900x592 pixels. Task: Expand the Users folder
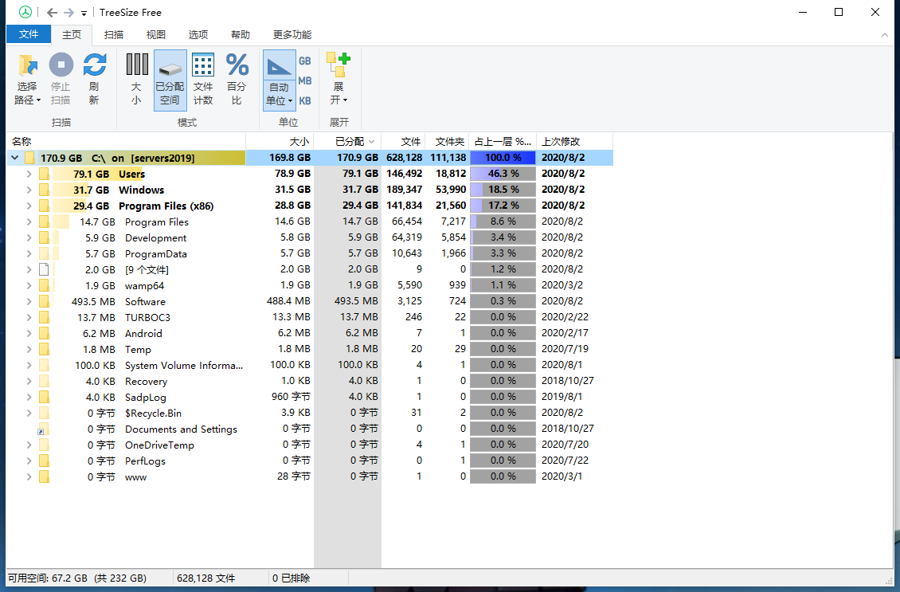29,174
